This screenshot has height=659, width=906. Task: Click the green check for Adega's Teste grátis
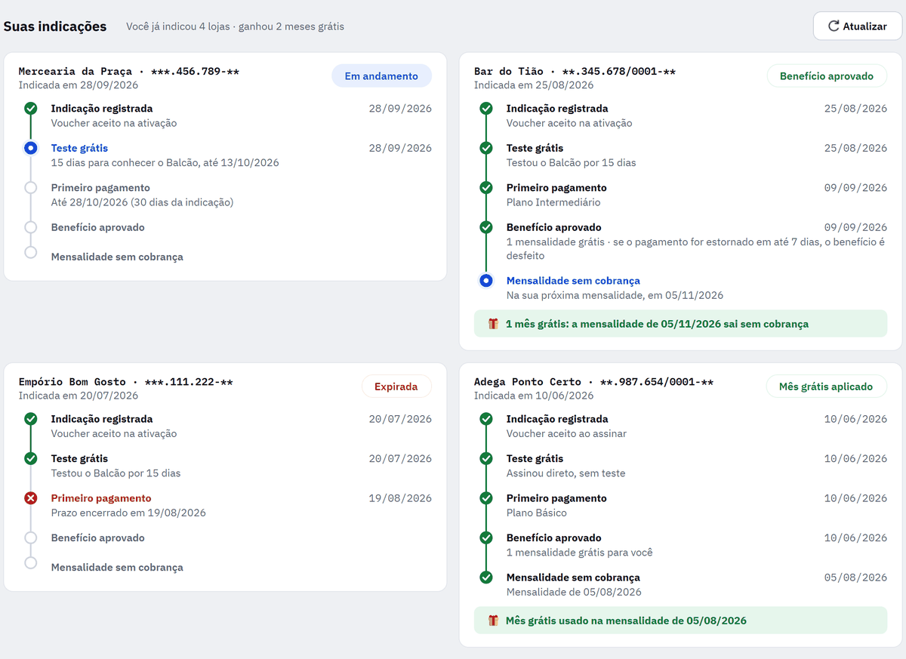pyautogui.click(x=486, y=458)
